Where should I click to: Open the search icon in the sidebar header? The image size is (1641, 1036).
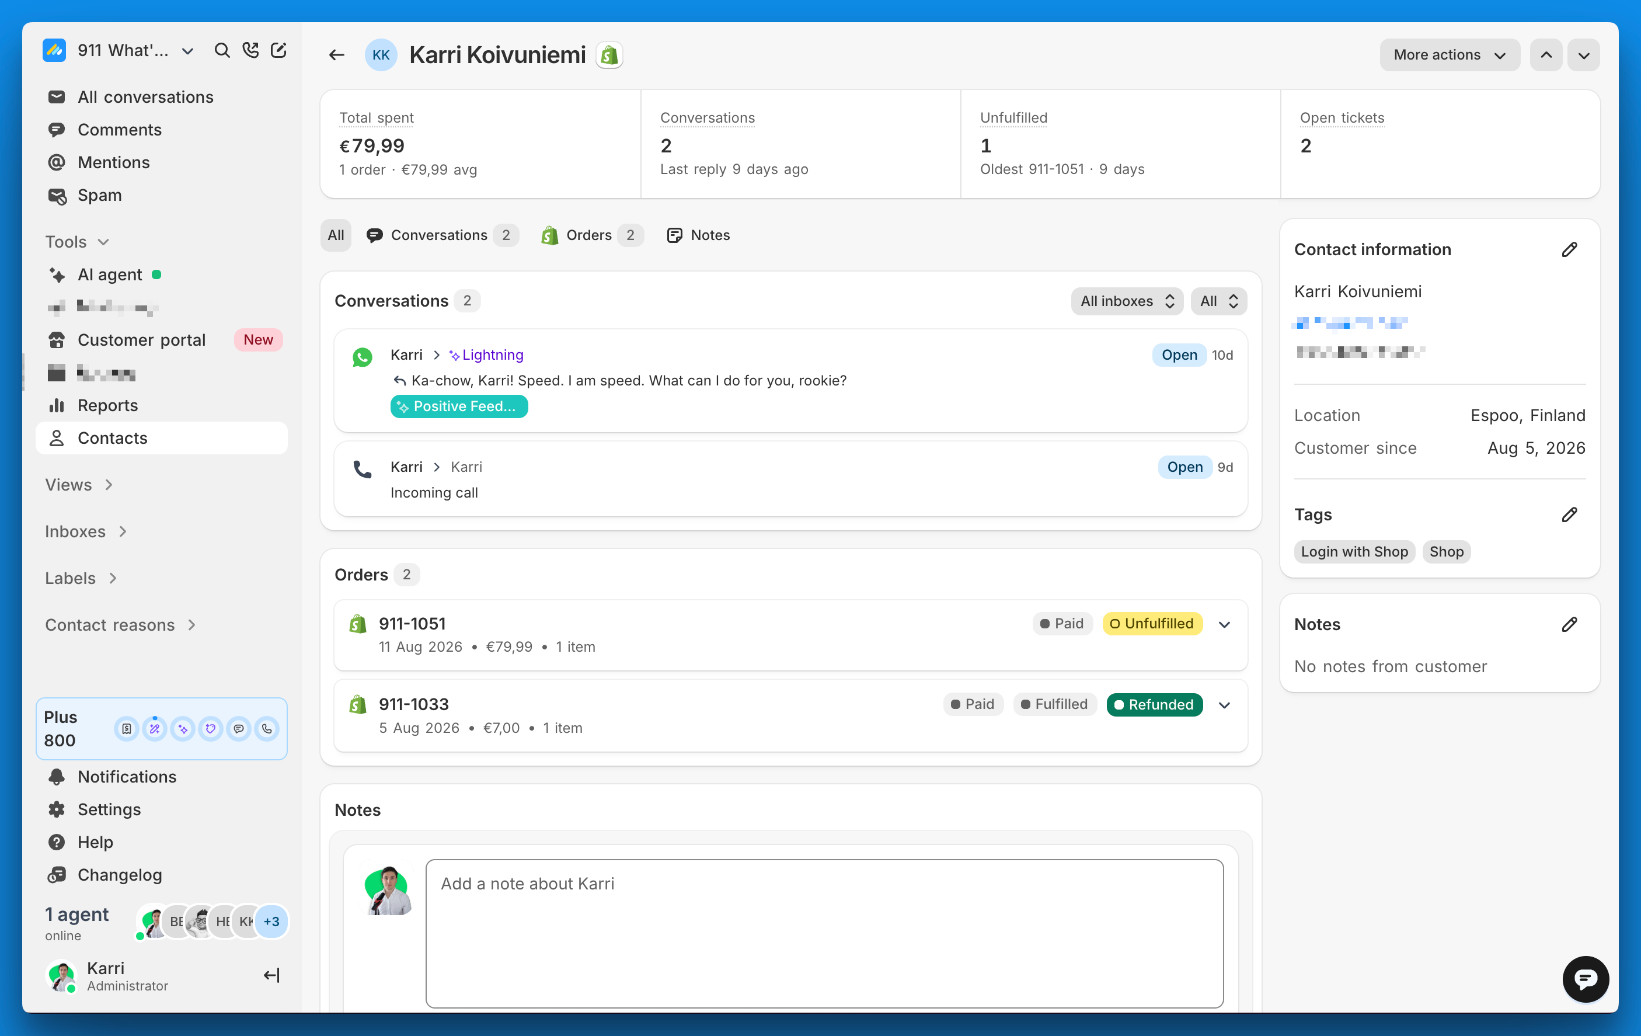pos(222,50)
